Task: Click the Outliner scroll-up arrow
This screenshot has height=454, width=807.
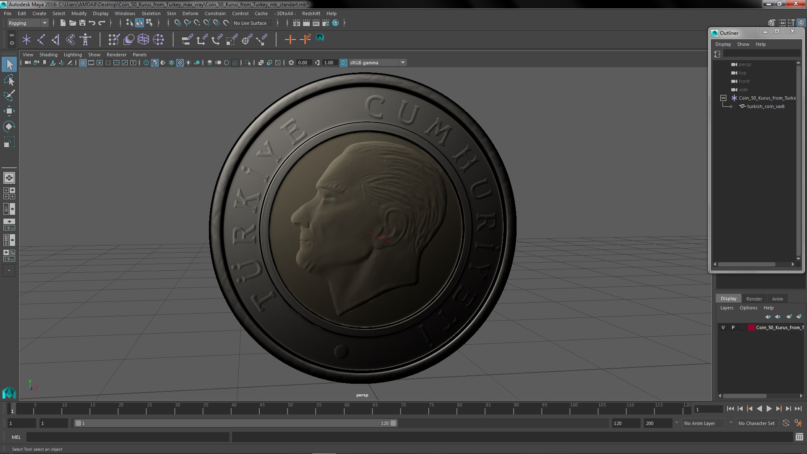Action: [x=798, y=63]
